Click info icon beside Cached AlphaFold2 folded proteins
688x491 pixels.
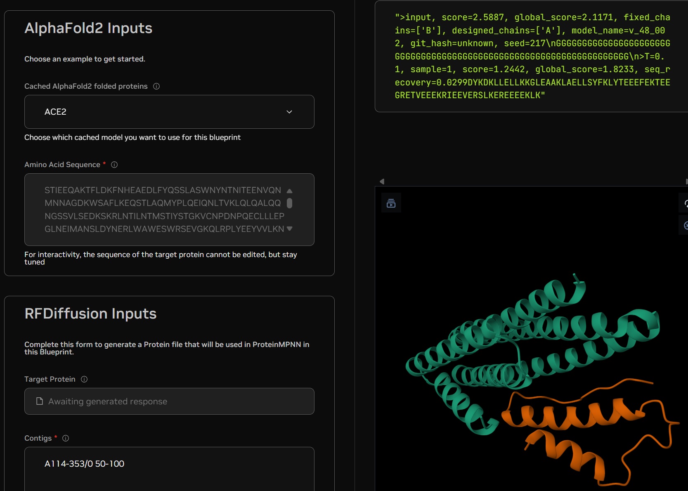click(x=156, y=86)
